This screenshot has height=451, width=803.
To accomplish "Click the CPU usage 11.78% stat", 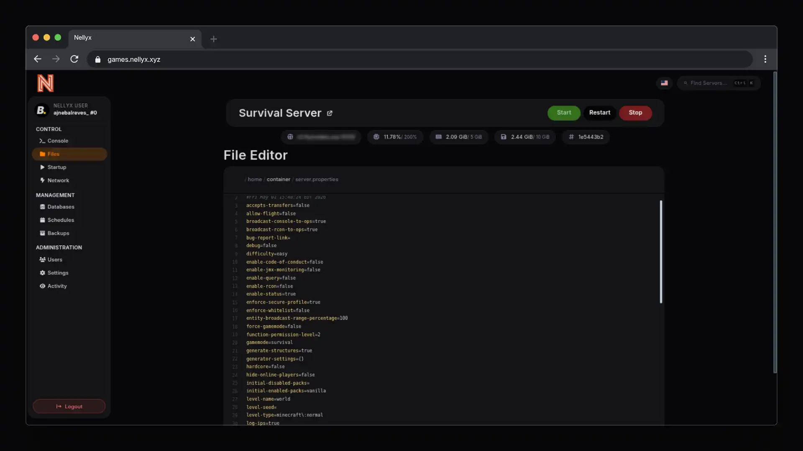I will click(395, 137).
